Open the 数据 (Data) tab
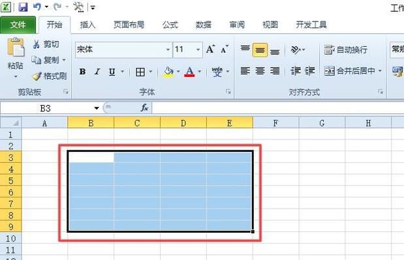The width and height of the screenshot is (404, 260). [x=204, y=25]
